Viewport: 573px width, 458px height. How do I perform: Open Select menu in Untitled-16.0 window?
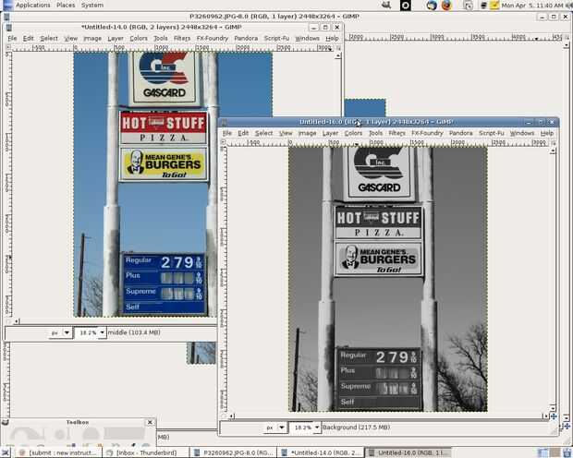[x=263, y=133]
